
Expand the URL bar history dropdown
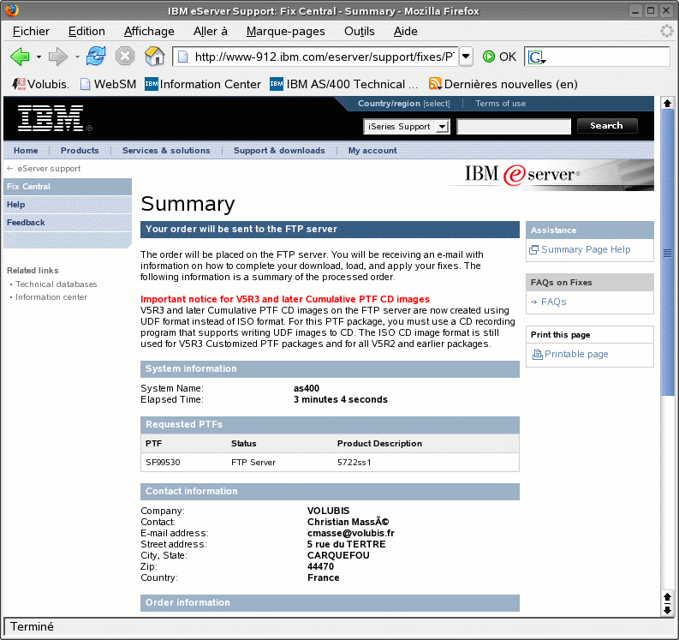(x=466, y=57)
